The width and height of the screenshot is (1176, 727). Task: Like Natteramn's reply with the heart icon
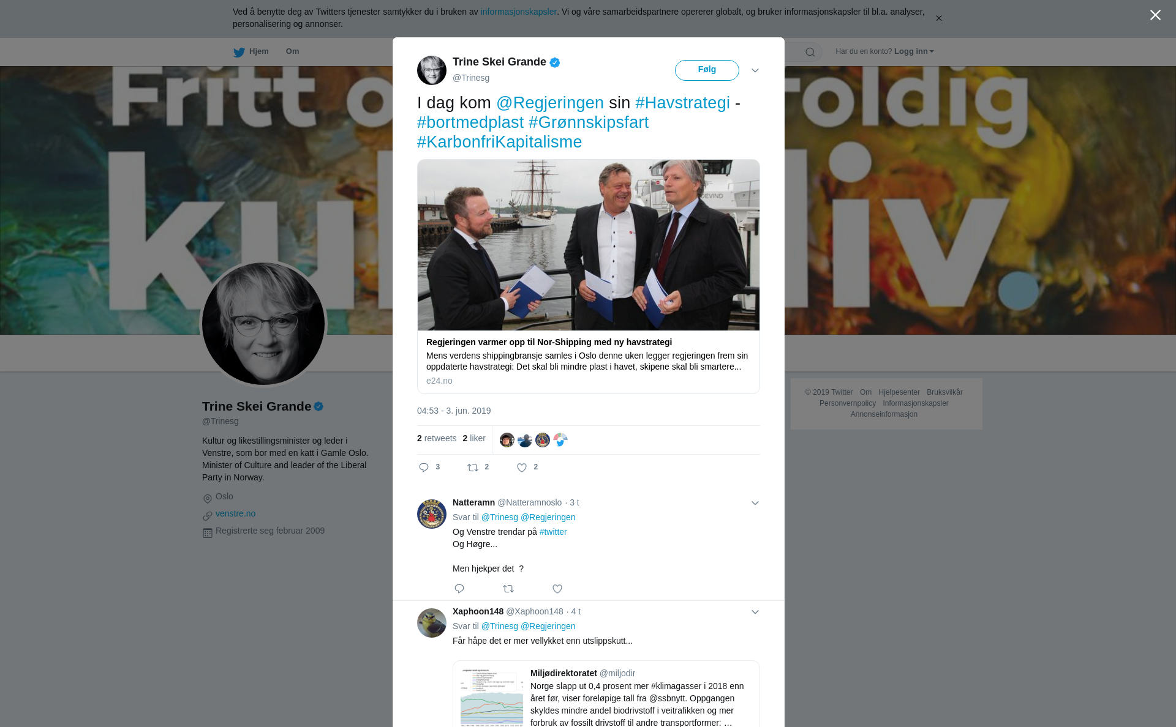[x=557, y=589]
